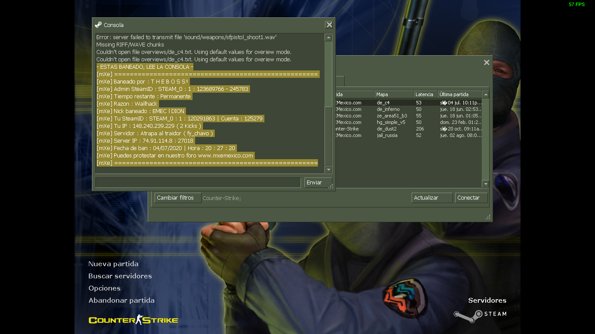Close the server browser window
Screen dimensions: 595x334
pos(487,63)
